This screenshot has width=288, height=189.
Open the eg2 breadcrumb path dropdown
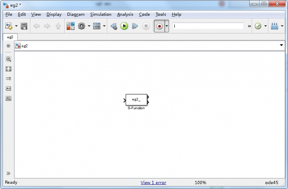[281, 45]
